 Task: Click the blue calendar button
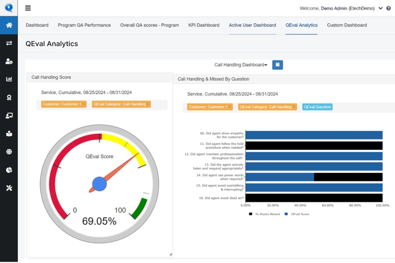tap(277, 65)
